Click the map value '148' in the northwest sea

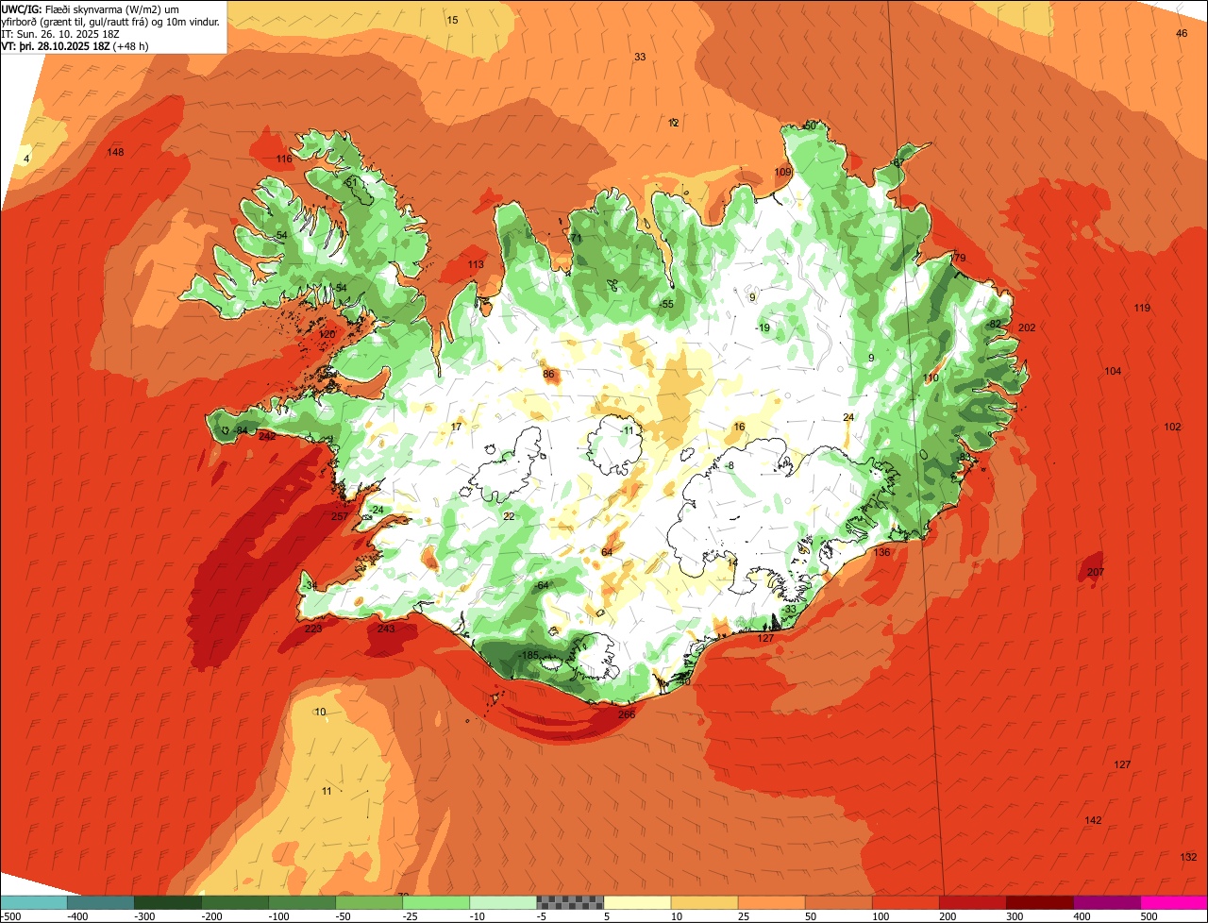click(x=115, y=152)
